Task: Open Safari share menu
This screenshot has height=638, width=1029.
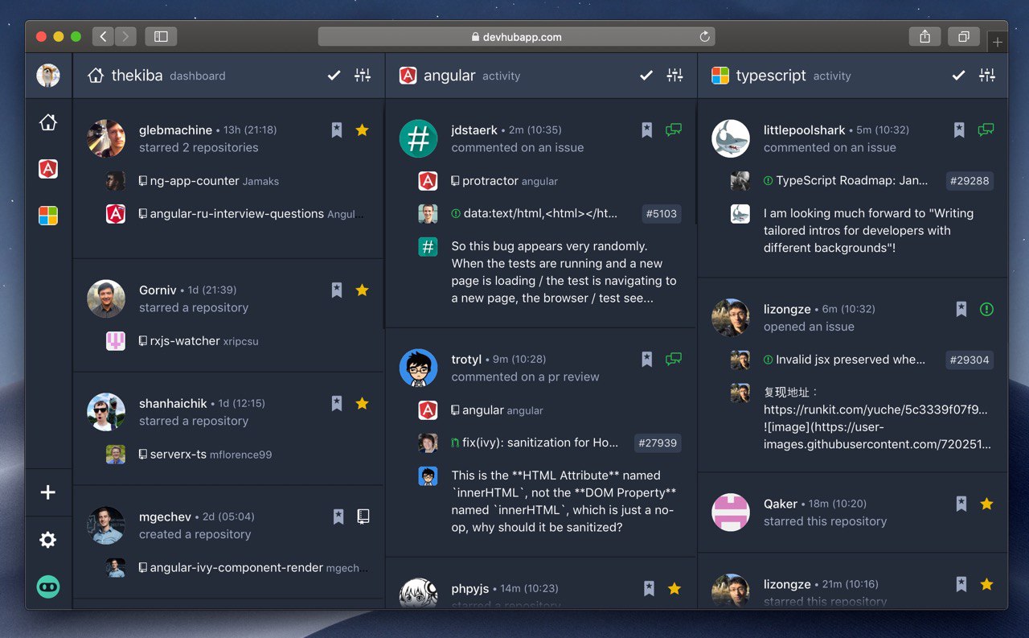Action: 925,36
